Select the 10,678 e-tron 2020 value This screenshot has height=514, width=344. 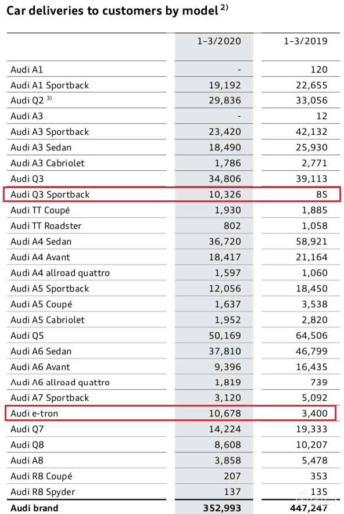(225, 414)
